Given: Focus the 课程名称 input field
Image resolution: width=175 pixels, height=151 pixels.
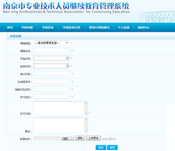Looking at the screenshot, I should (x=51, y=50).
